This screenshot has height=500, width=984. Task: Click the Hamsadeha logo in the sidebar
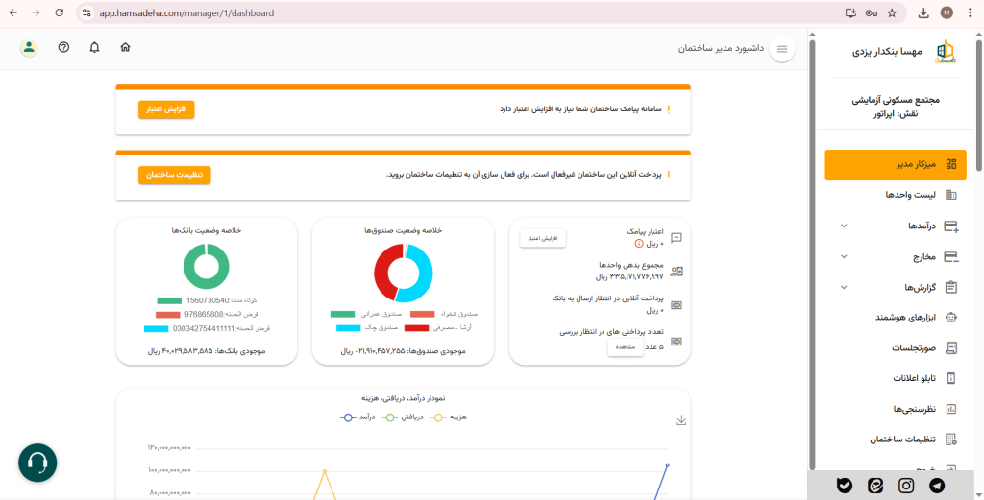pos(945,52)
